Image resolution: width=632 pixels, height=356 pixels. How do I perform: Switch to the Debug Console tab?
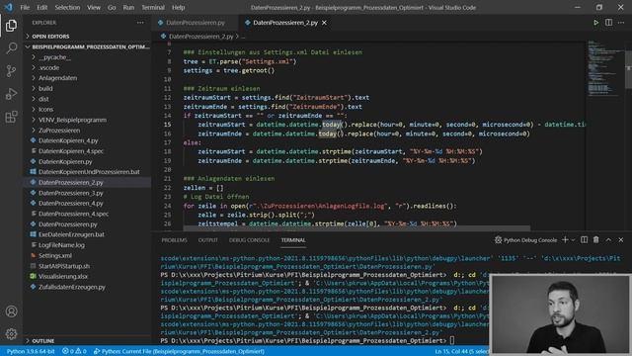point(249,239)
